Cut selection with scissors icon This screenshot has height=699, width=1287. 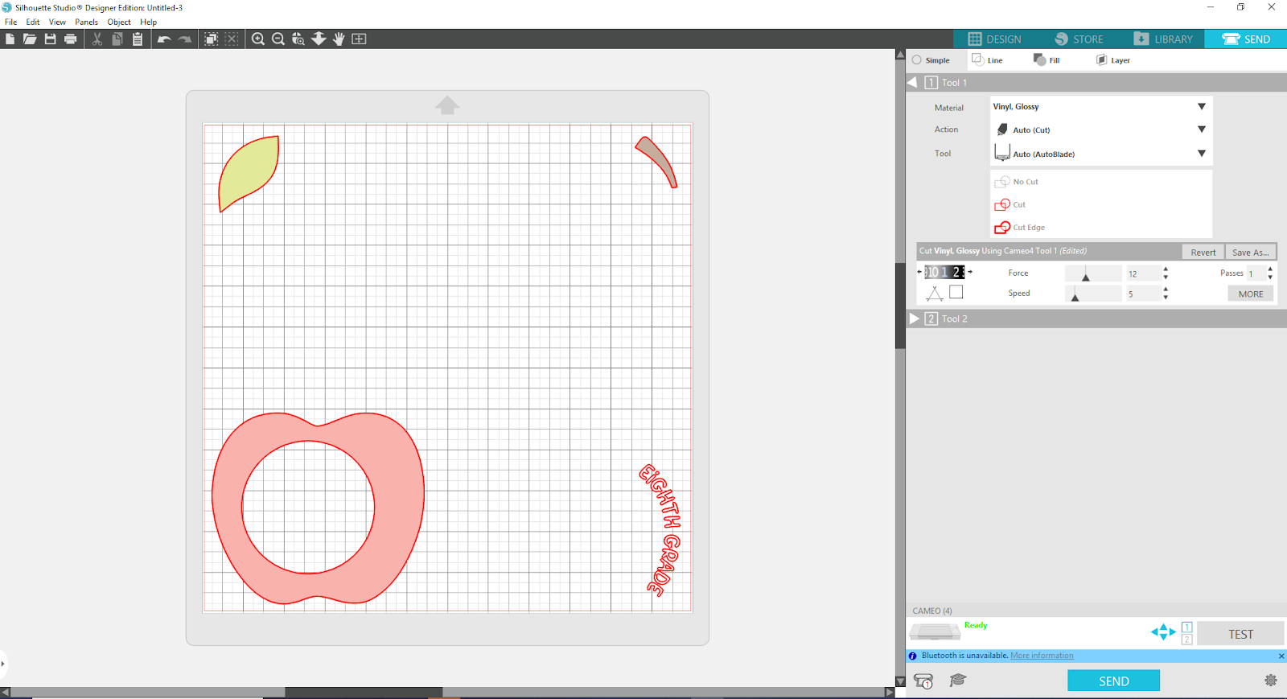[x=97, y=39]
